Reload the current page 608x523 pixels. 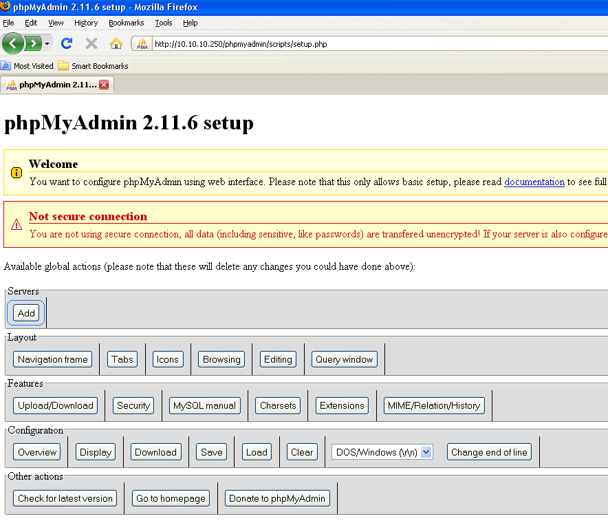(66, 43)
